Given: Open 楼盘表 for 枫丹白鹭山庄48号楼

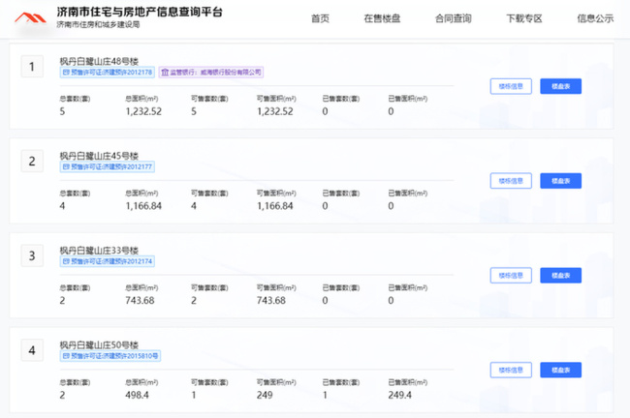Looking at the screenshot, I should 561,86.
